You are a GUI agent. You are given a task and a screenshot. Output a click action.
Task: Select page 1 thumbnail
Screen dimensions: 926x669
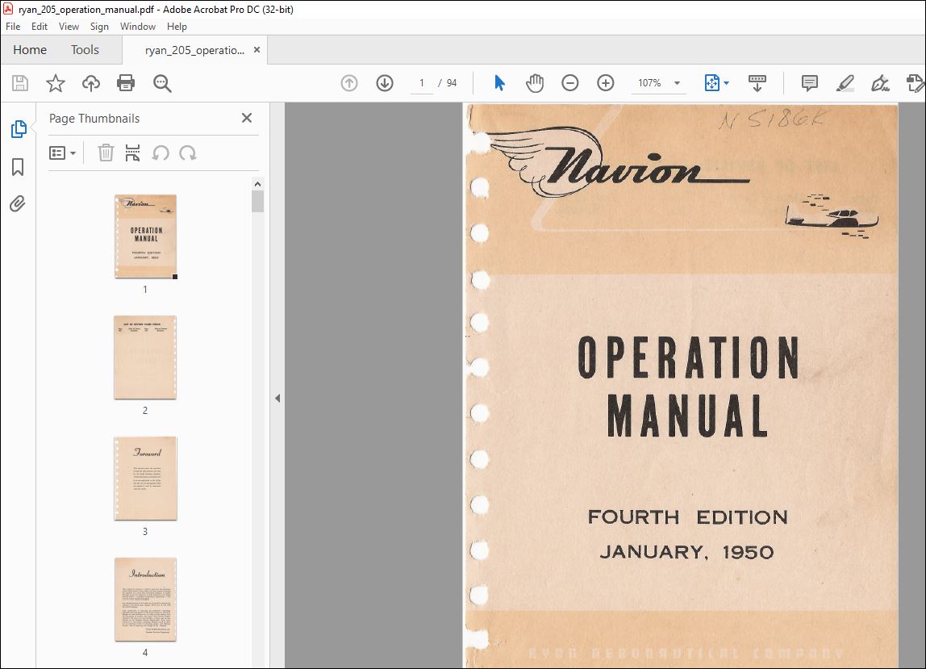145,236
